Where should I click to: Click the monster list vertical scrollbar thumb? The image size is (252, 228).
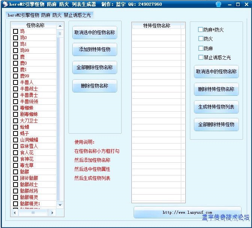point(59,34)
